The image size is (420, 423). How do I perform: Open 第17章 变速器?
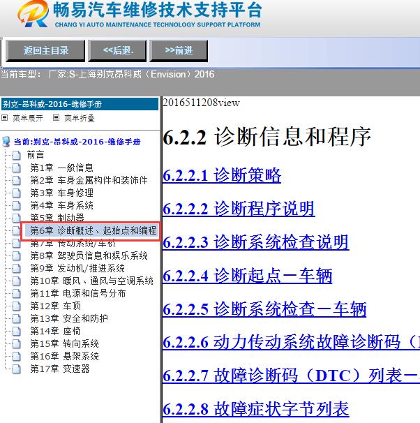point(60,369)
